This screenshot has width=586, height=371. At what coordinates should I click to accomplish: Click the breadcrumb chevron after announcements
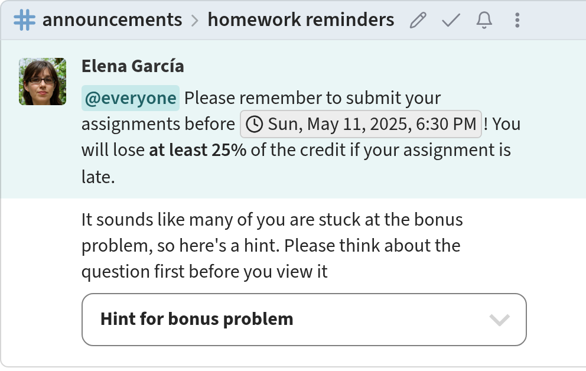pos(195,21)
